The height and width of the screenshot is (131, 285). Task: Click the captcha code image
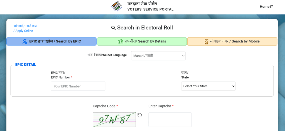(114, 120)
